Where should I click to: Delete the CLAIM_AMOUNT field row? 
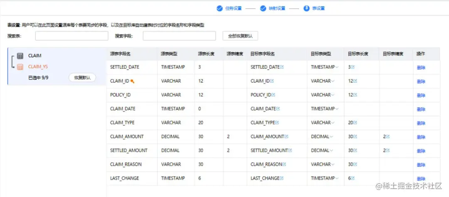pos(421,137)
